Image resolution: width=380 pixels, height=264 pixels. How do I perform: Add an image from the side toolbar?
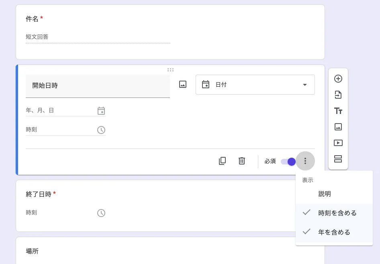(x=338, y=127)
